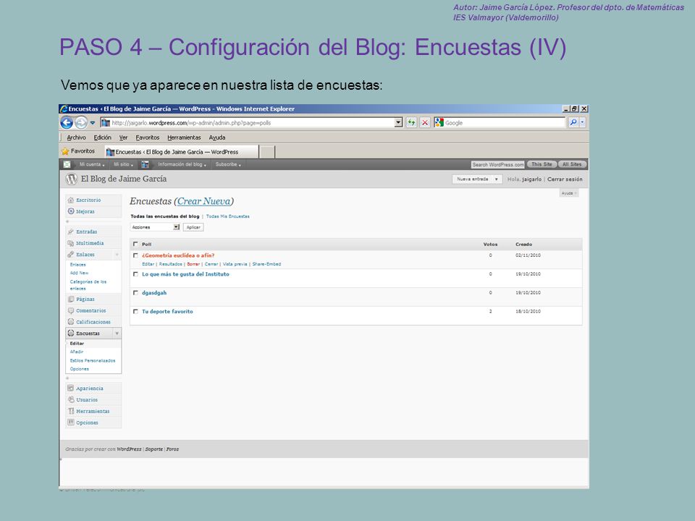Click the Páginas icon in the sidebar
The height and width of the screenshot is (521, 695).
(70, 299)
